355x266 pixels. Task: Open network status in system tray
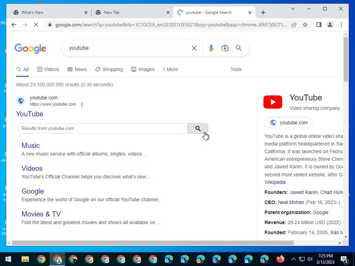(x=302, y=259)
